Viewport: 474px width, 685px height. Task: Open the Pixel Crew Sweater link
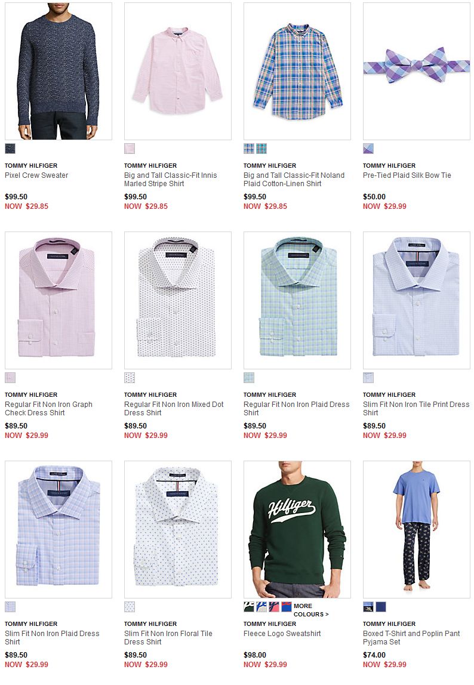(36, 175)
